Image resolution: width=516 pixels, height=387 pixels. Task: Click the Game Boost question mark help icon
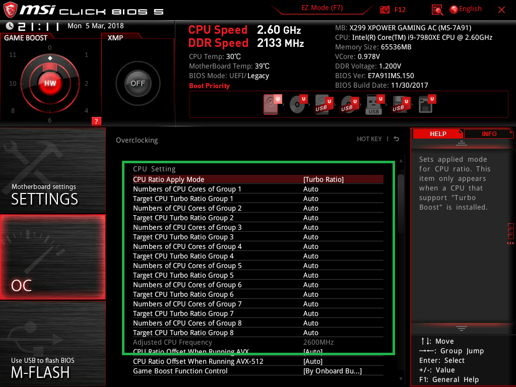[96, 121]
